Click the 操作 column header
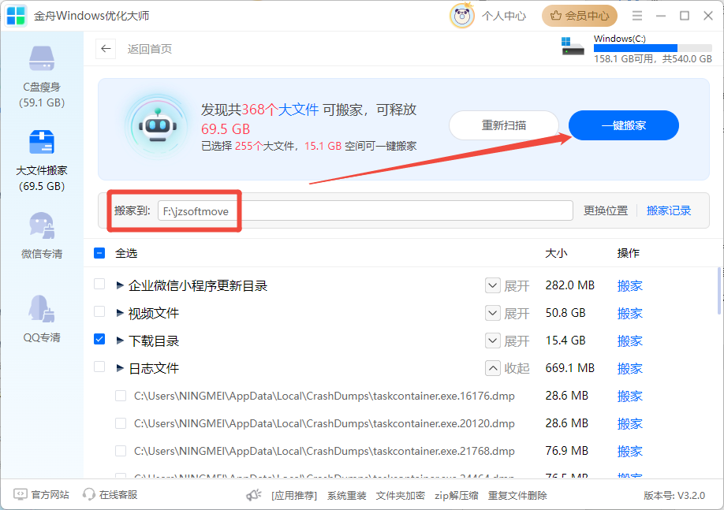 pos(629,253)
